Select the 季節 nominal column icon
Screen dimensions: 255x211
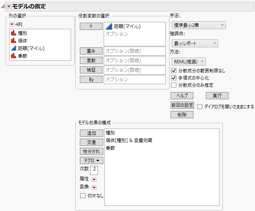14,56
